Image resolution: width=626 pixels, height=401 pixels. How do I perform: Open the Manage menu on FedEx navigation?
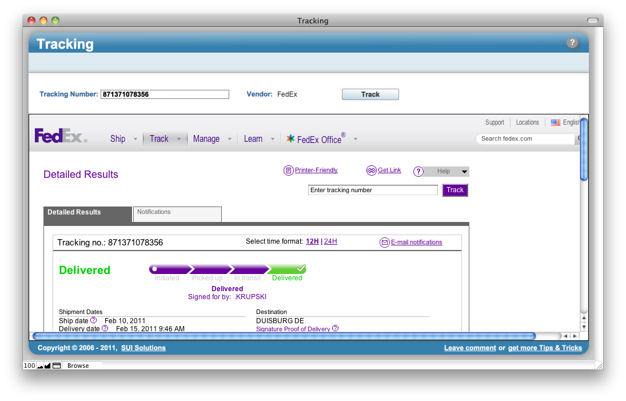[x=206, y=138]
